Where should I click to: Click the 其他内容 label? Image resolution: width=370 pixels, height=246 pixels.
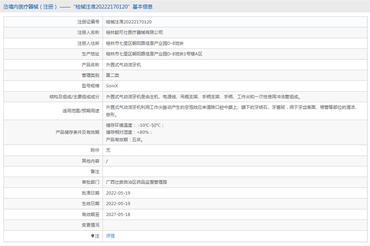click(x=90, y=161)
